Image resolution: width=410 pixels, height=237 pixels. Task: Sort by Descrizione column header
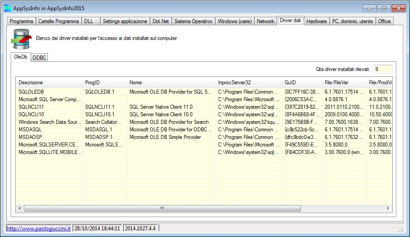click(x=49, y=83)
